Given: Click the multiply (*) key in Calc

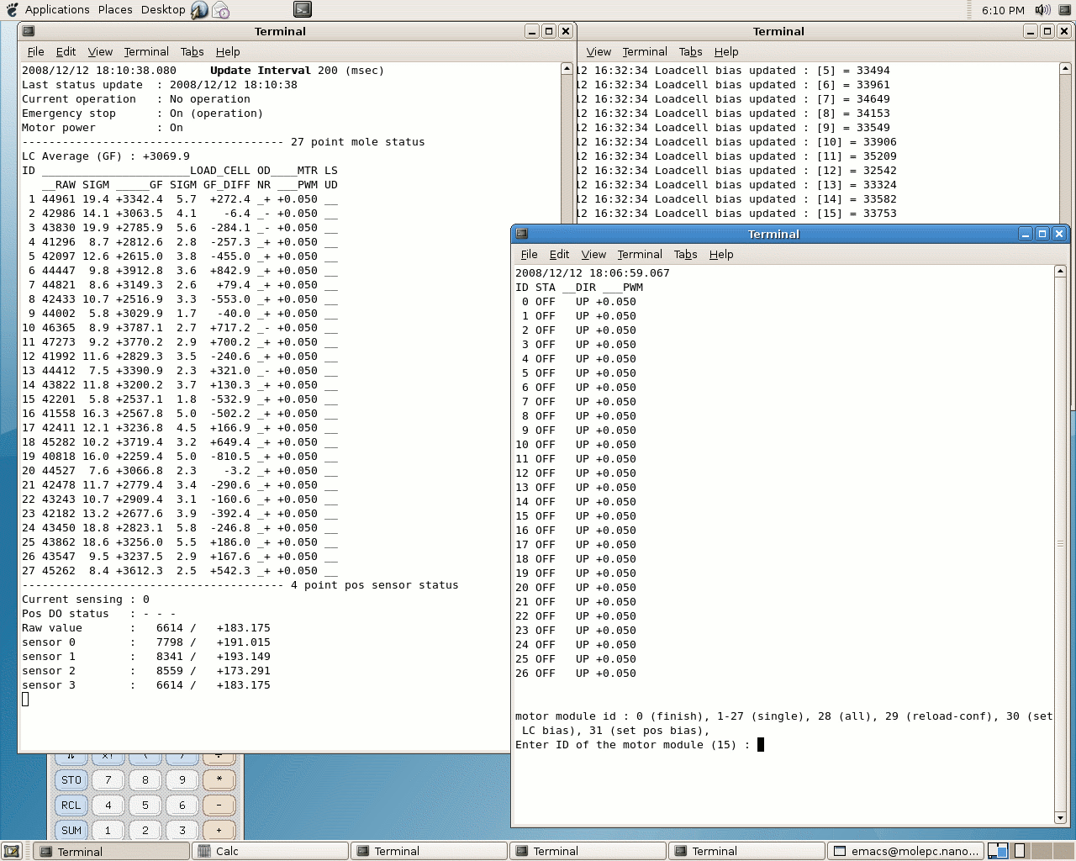Looking at the screenshot, I should pos(219,779).
